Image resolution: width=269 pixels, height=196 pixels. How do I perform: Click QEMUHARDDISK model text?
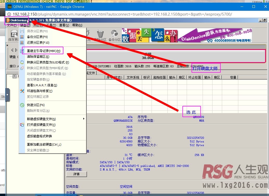(x=123, y=121)
